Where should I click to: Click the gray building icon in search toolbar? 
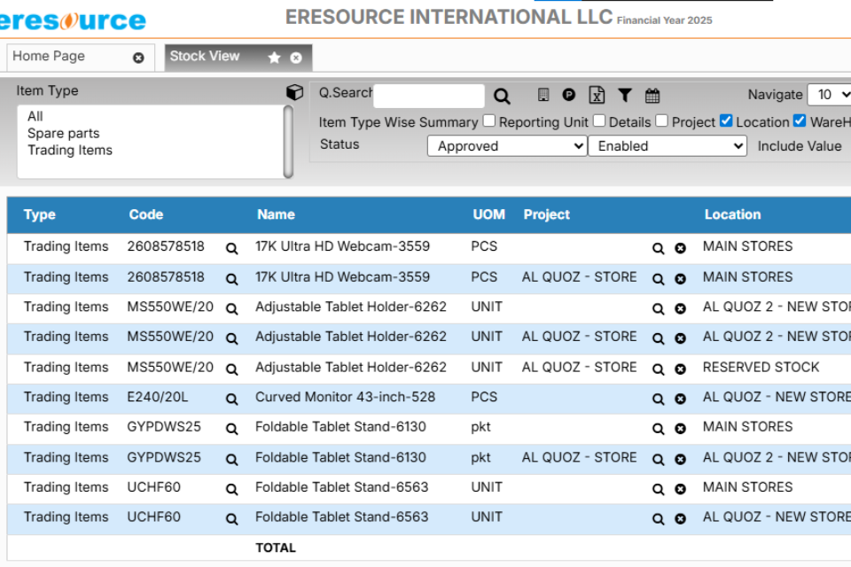click(x=543, y=95)
